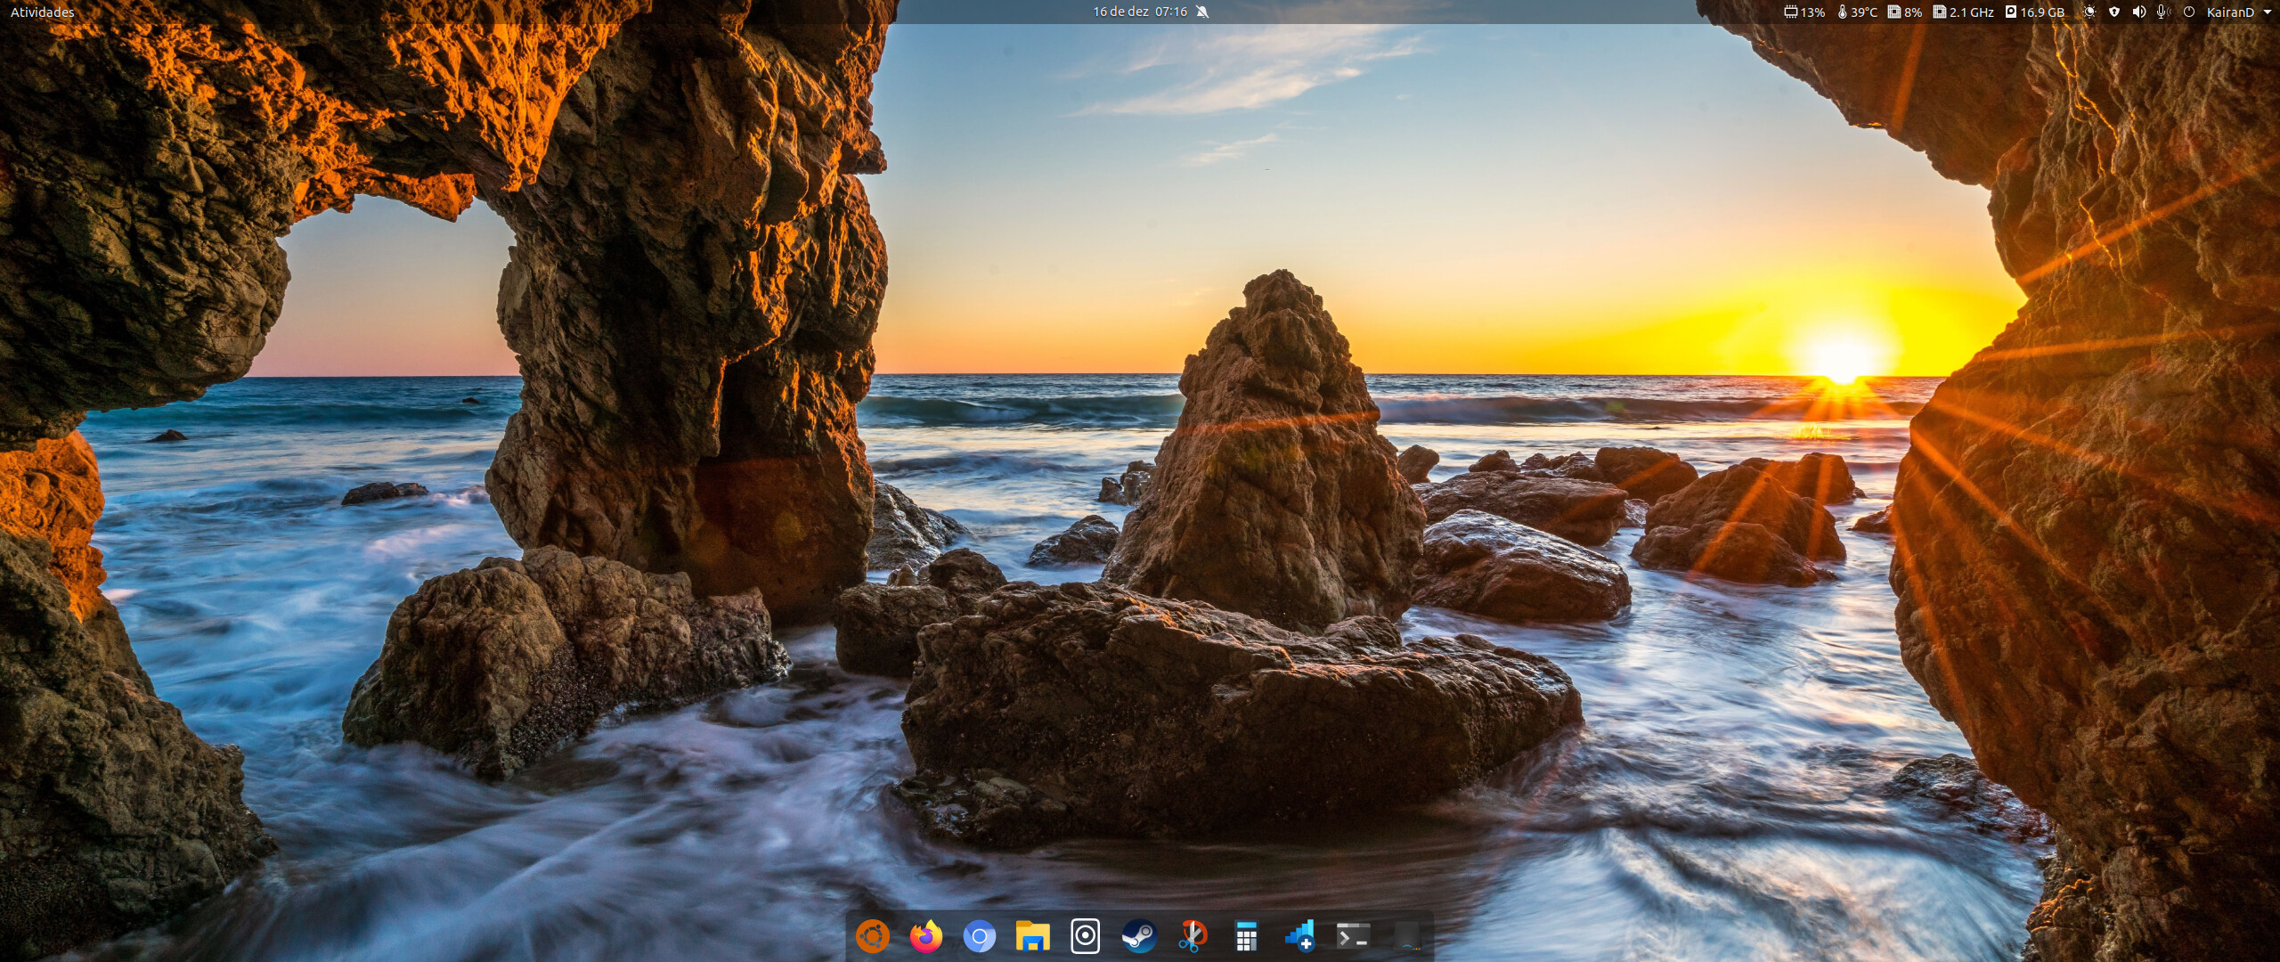The image size is (2280, 962).
Task: Expand the KairanD system menu arrow
Action: 2267,12
